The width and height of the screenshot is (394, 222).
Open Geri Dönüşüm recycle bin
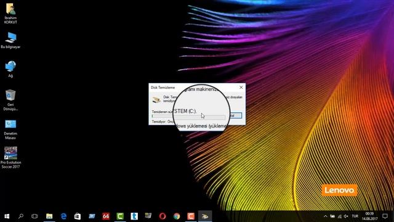click(x=10, y=100)
